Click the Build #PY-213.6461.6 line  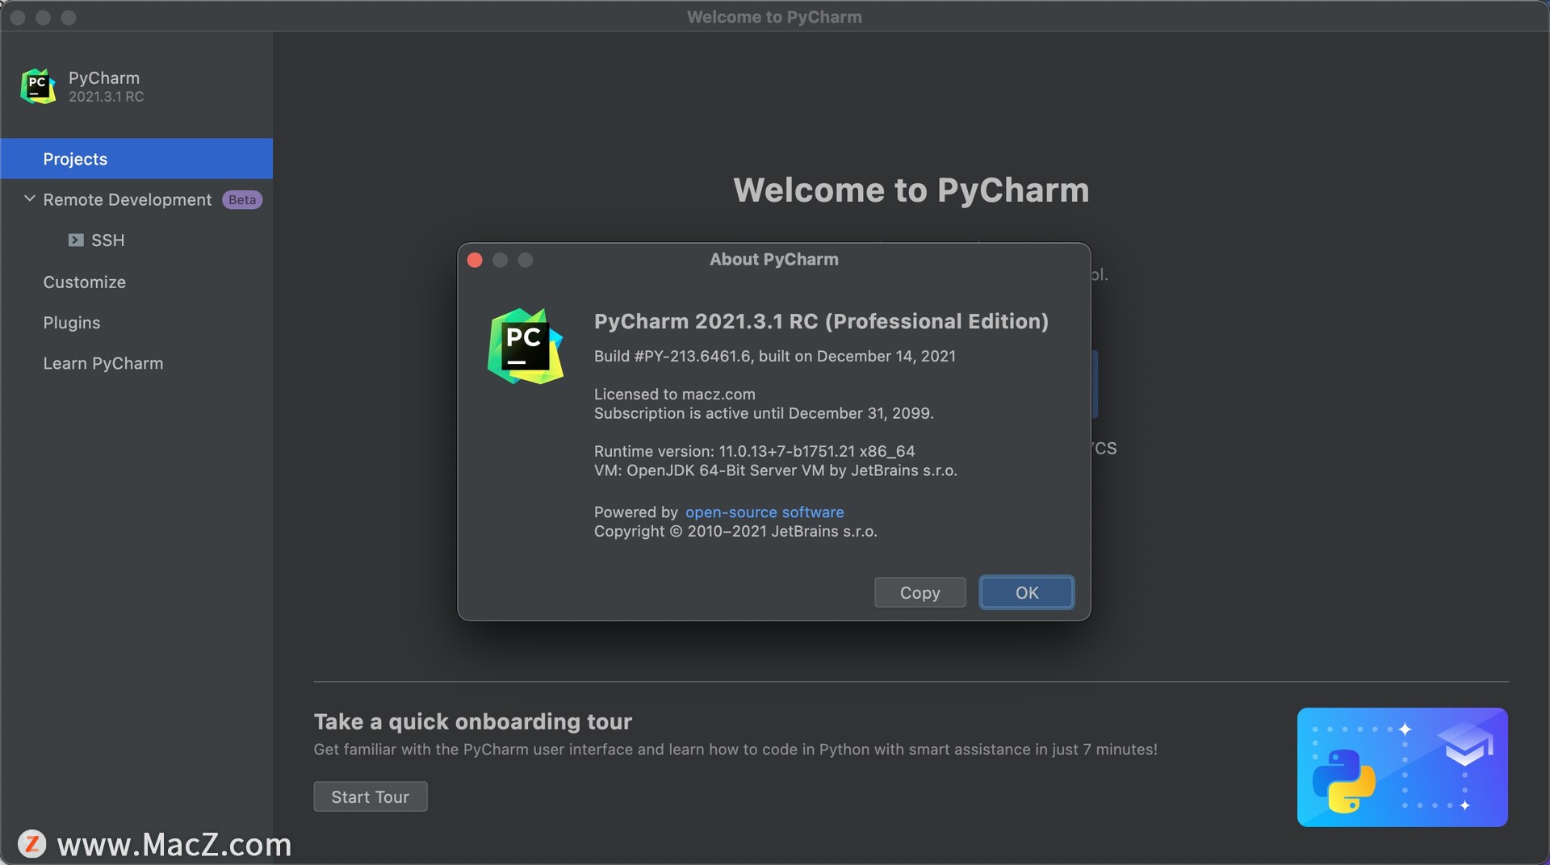pos(775,357)
